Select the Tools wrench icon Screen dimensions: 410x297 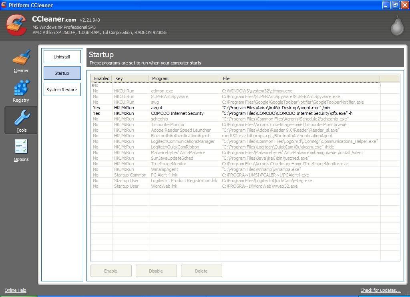(21, 118)
